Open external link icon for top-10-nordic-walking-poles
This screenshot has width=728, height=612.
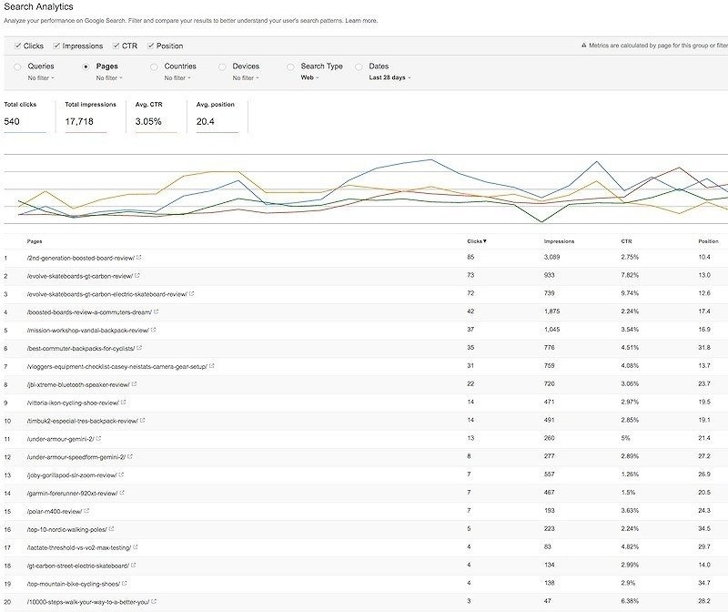pyautogui.click(x=111, y=529)
